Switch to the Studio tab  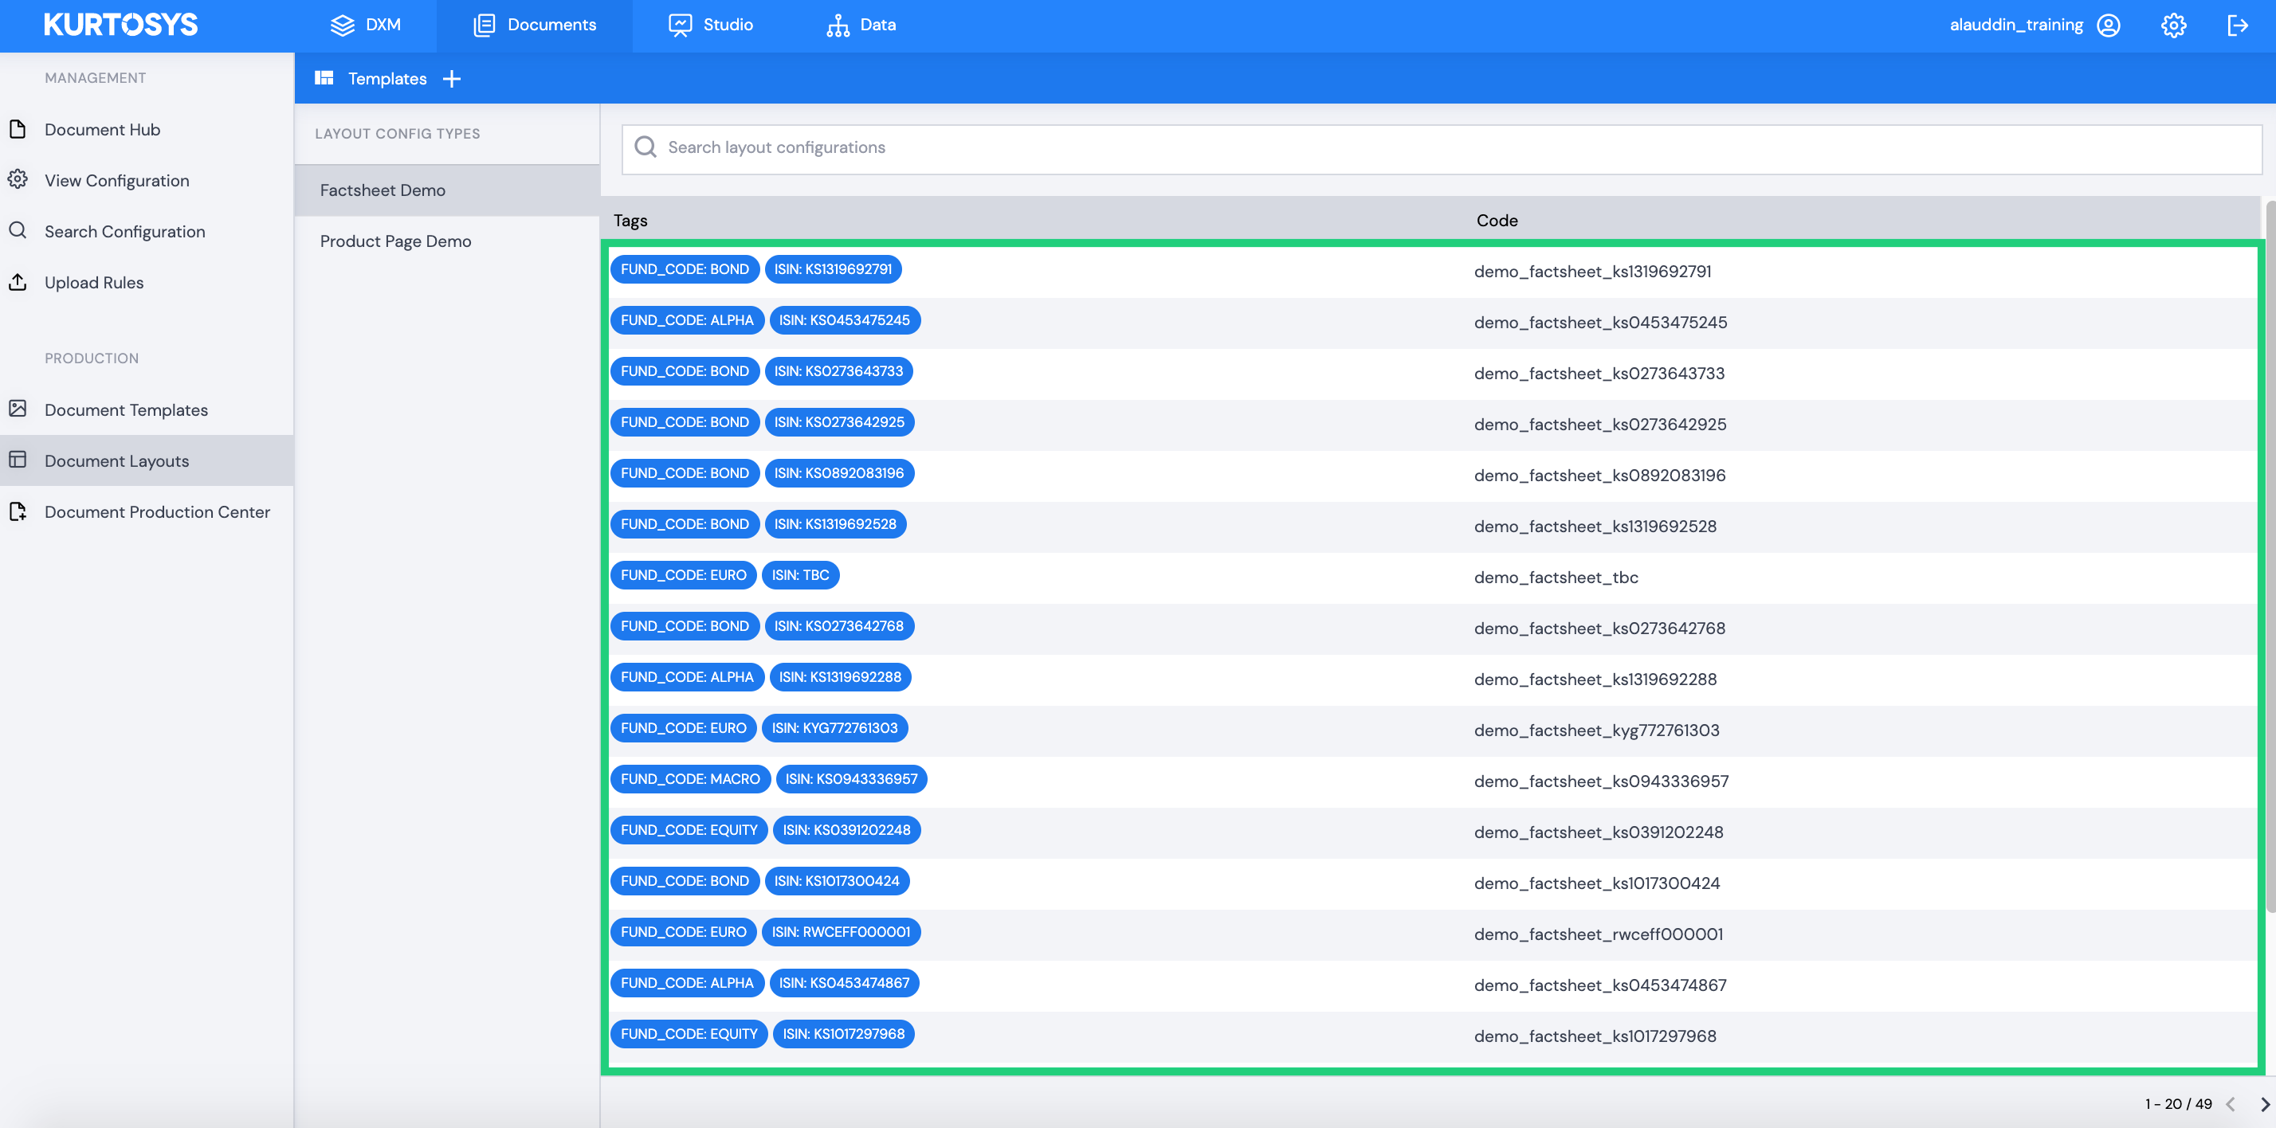pyautogui.click(x=710, y=25)
